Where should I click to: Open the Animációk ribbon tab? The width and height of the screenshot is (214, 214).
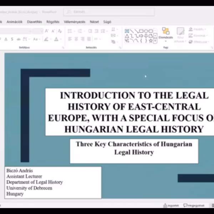pos(15,22)
